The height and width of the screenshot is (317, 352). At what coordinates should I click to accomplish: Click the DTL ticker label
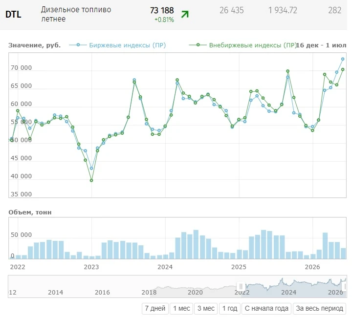click(x=13, y=14)
